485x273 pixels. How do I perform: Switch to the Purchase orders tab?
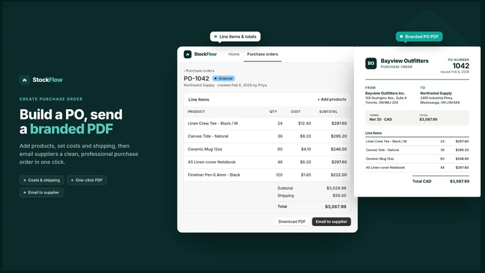[263, 54]
